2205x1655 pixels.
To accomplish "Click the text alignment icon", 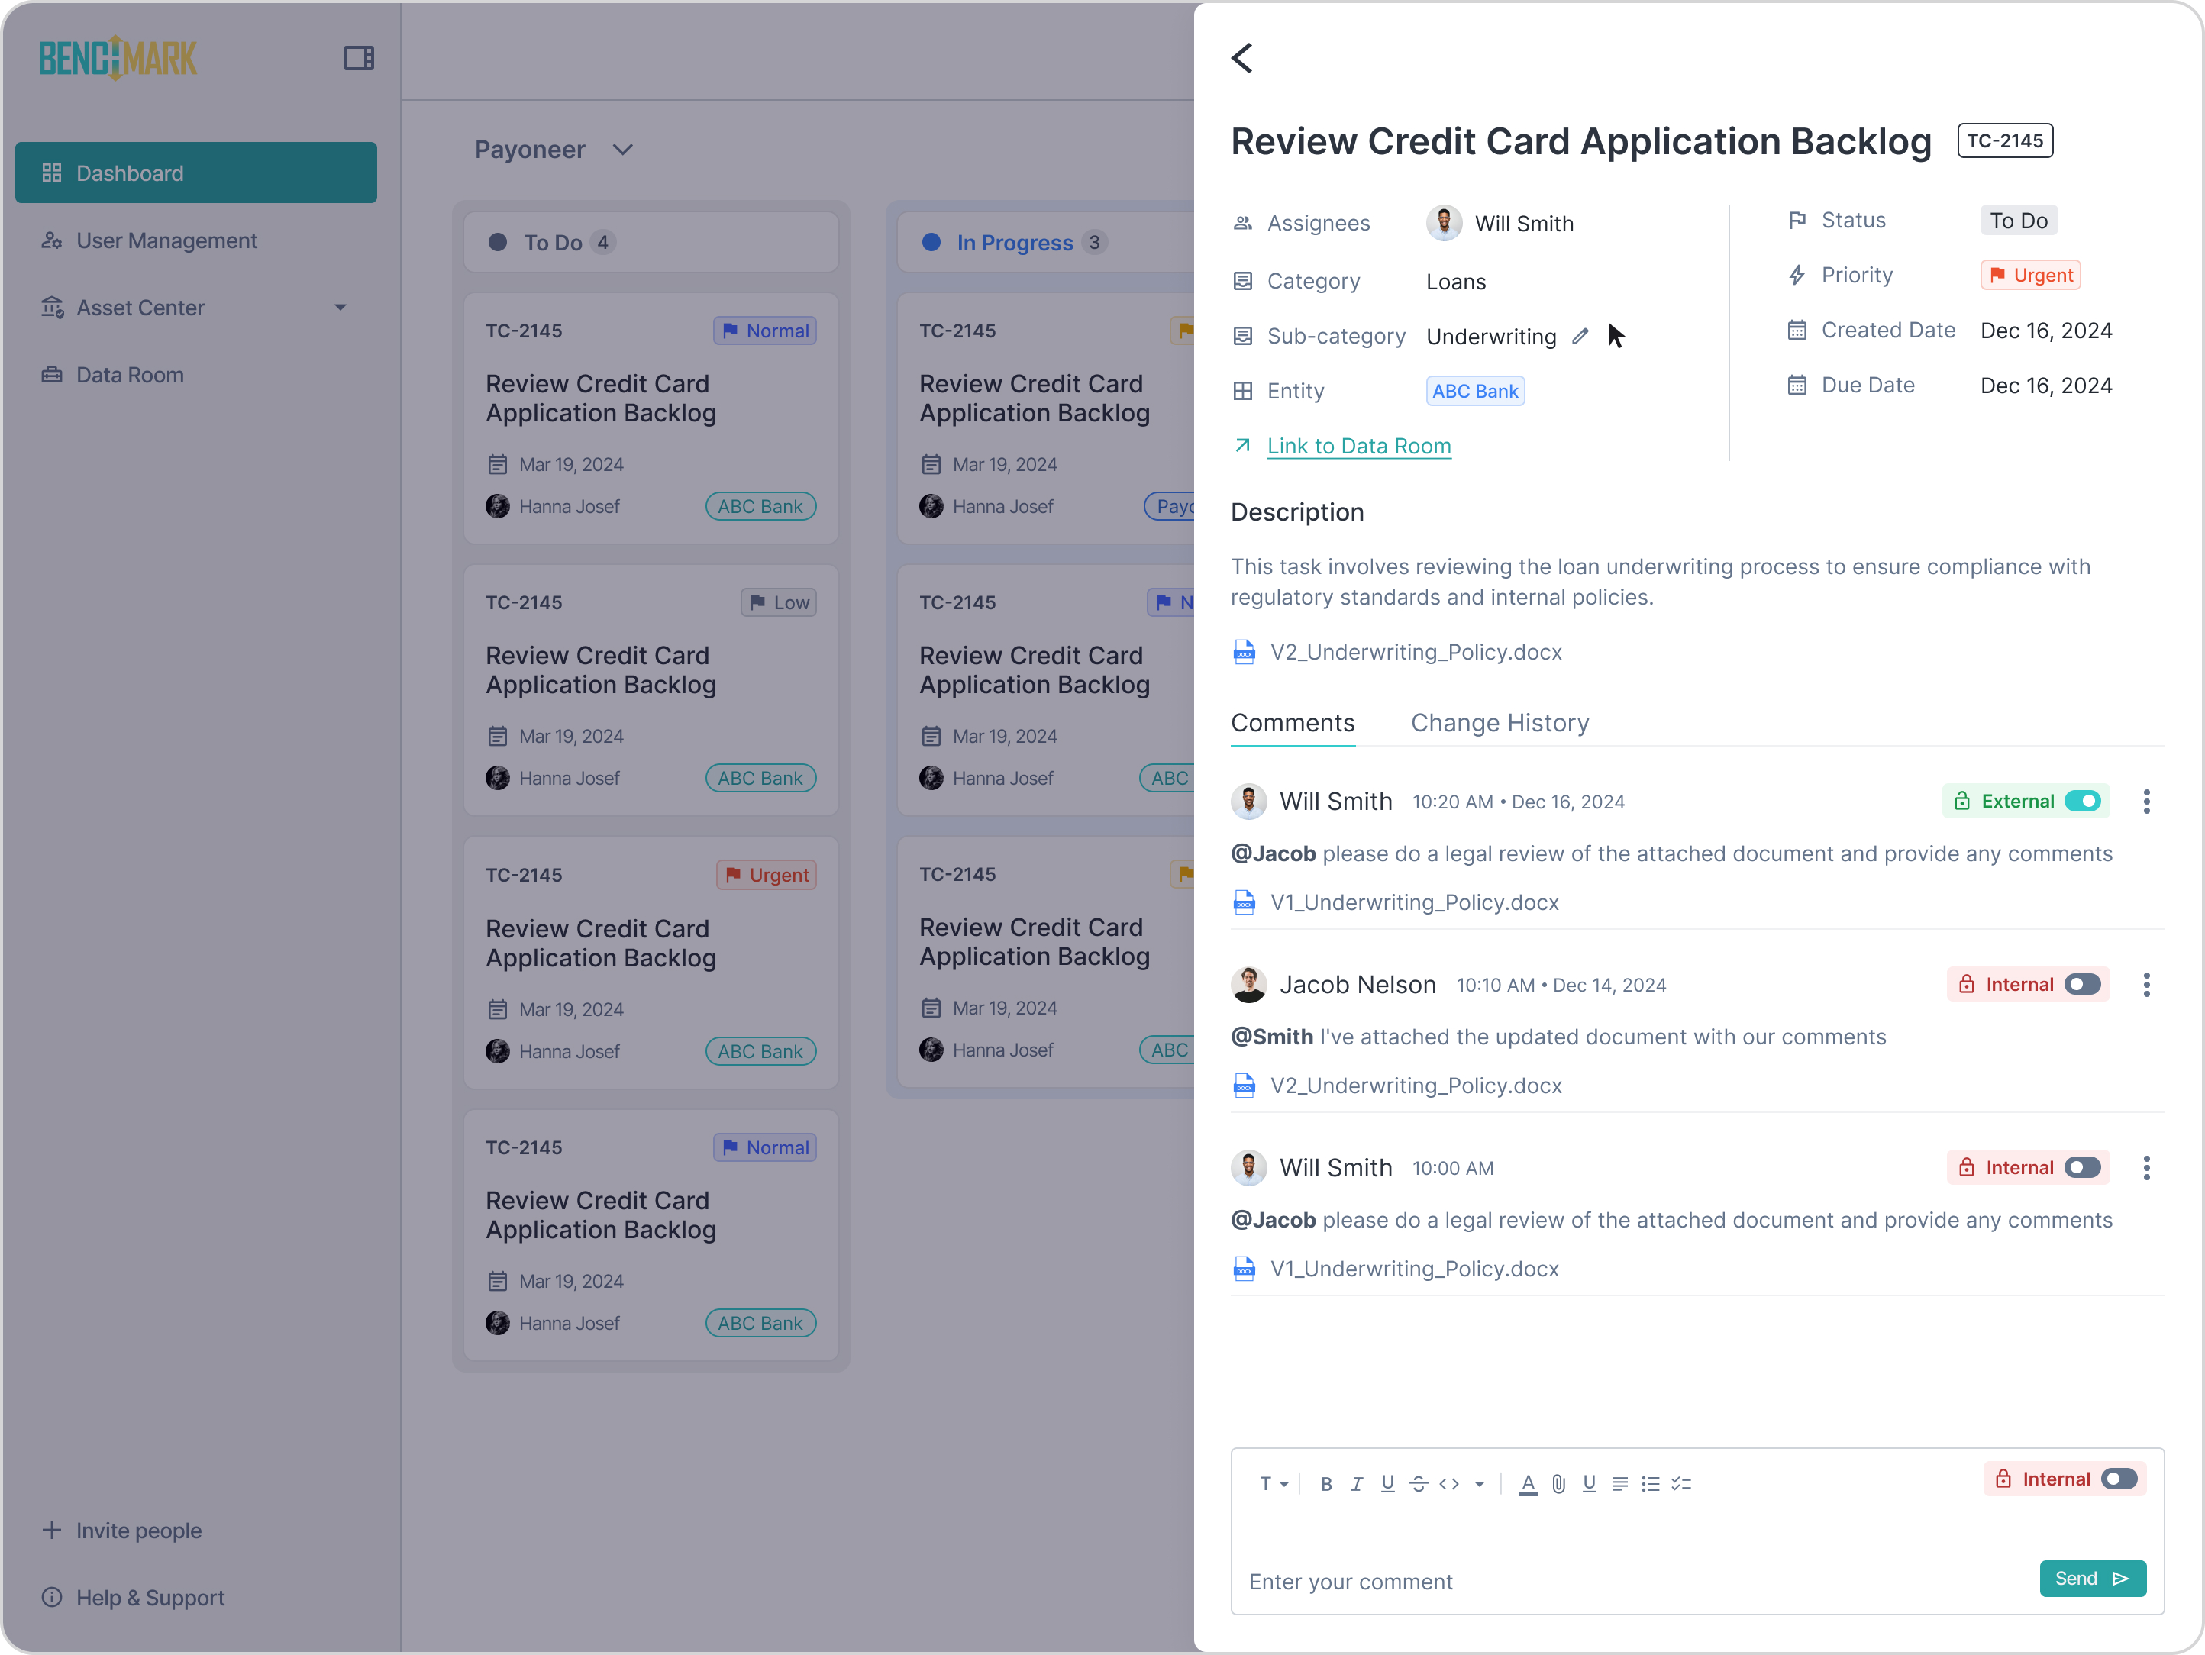I will tap(1620, 1483).
